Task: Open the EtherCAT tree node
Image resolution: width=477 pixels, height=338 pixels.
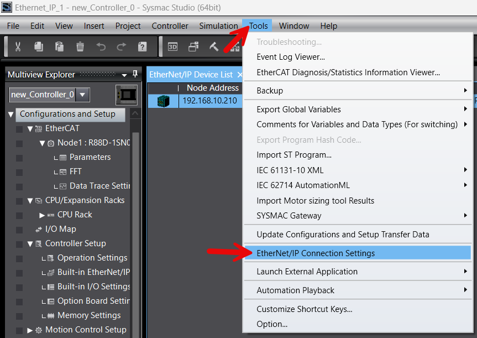Action: click(62, 128)
